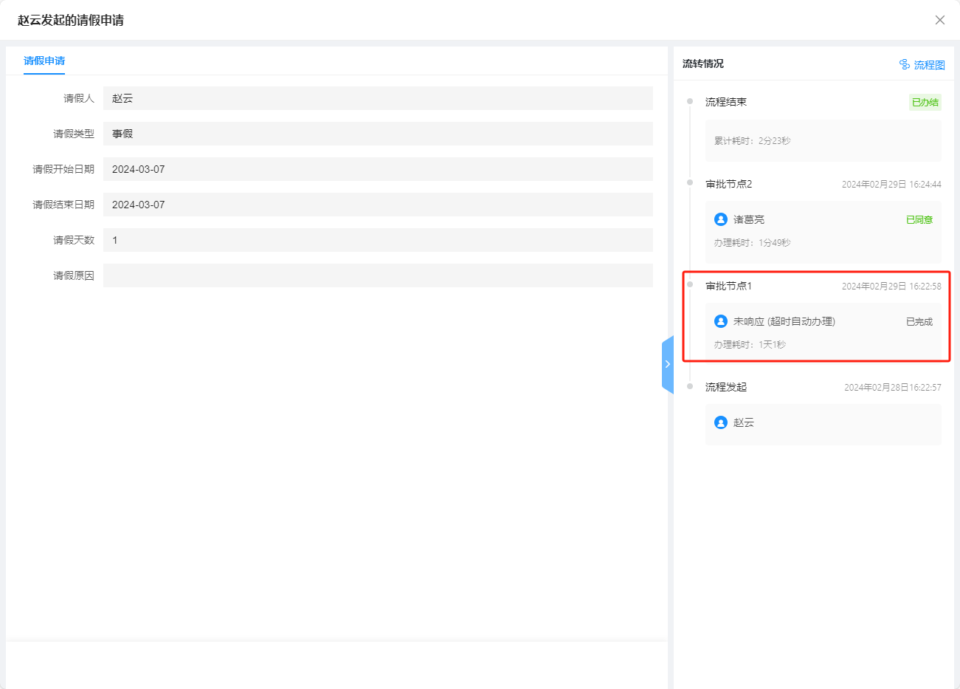Click the 请假天数 field
The width and height of the screenshot is (960, 689).
coord(378,240)
